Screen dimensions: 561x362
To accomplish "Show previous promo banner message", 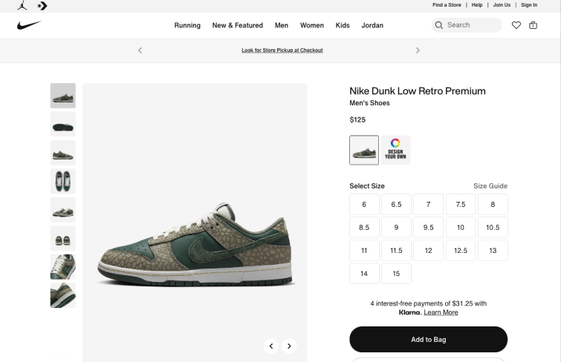I will point(140,50).
